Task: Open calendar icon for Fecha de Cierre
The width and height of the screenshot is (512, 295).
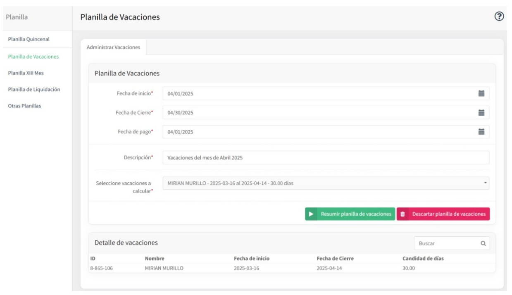Action: pyautogui.click(x=481, y=112)
